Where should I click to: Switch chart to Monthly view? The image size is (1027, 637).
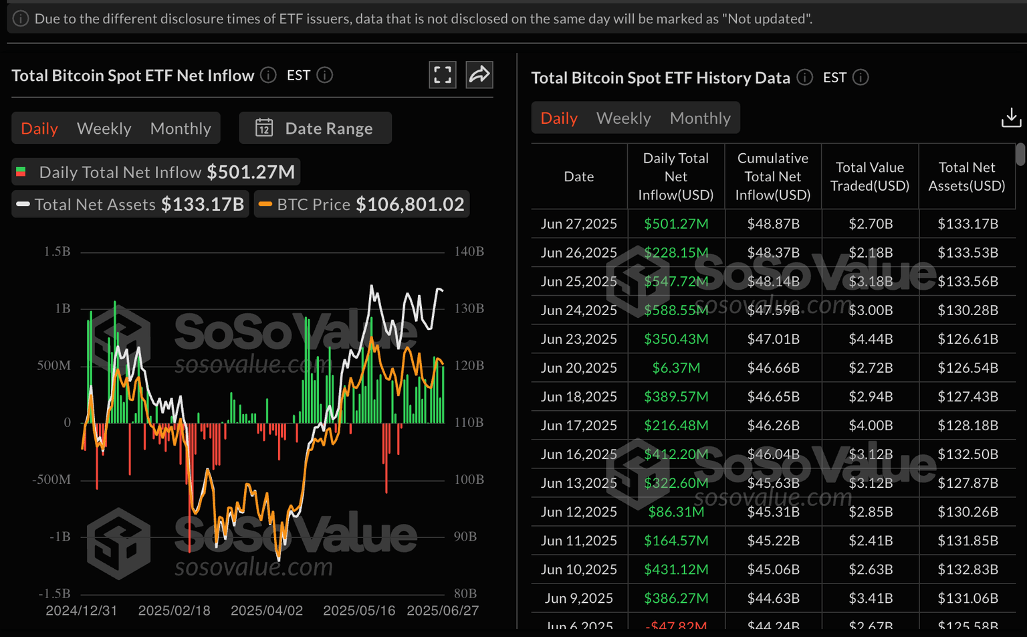point(181,128)
